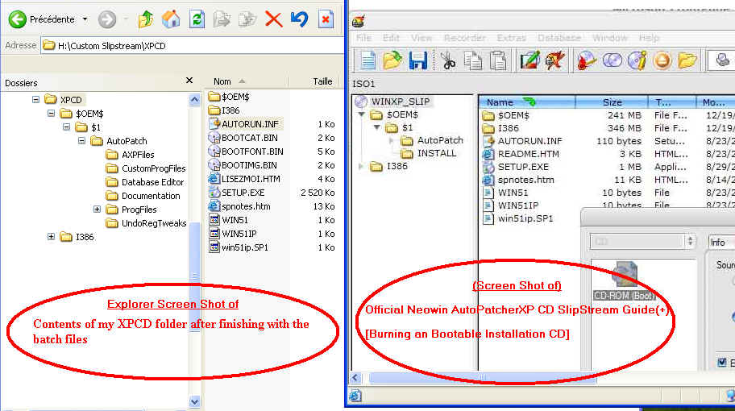This screenshot has width=735, height=411.
Task: Create a new compilation in Nero toolbar
Action: point(367,61)
